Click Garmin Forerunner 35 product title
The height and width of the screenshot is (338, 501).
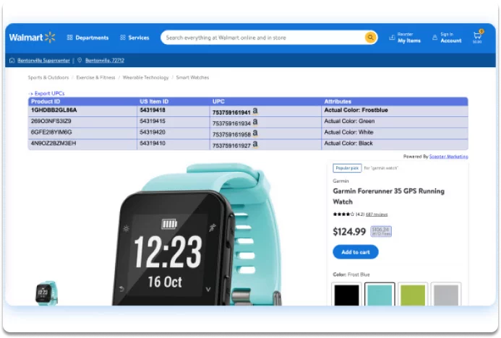tap(388, 196)
